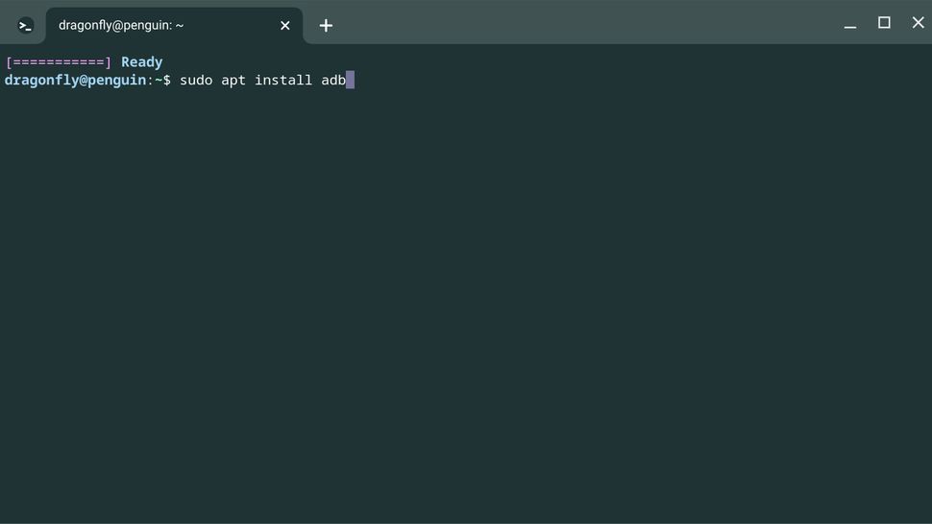Click the blinking cursor block after adb

point(351,81)
